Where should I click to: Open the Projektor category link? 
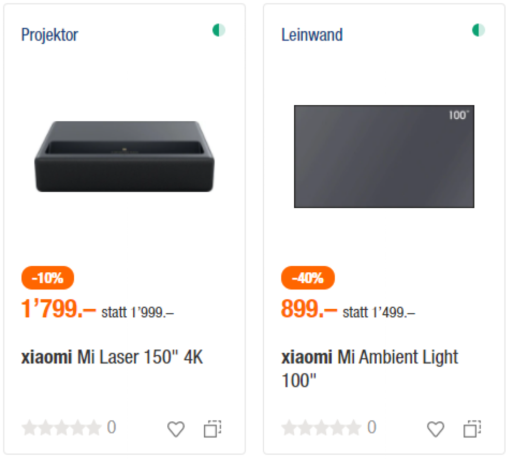tap(50, 35)
